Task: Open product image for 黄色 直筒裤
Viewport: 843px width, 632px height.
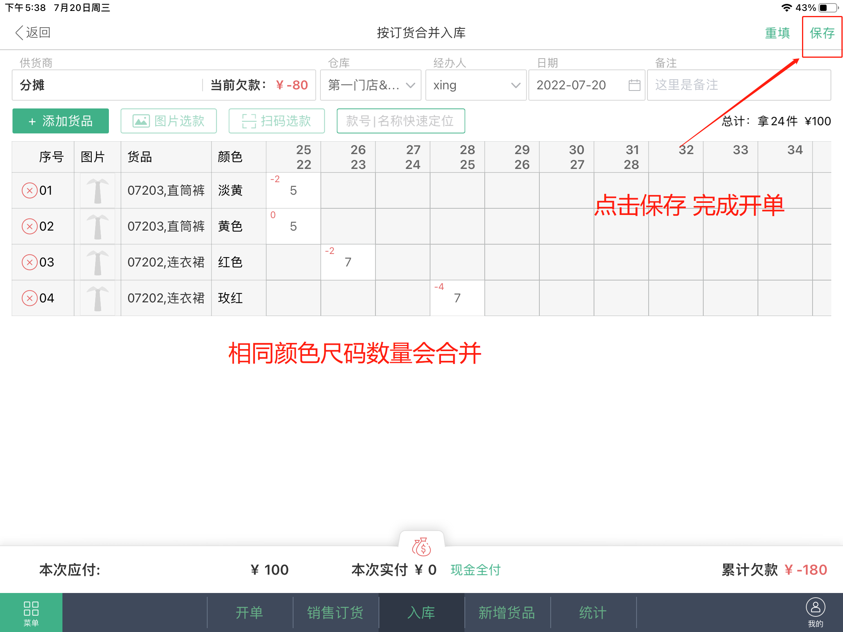Action: click(98, 227)
